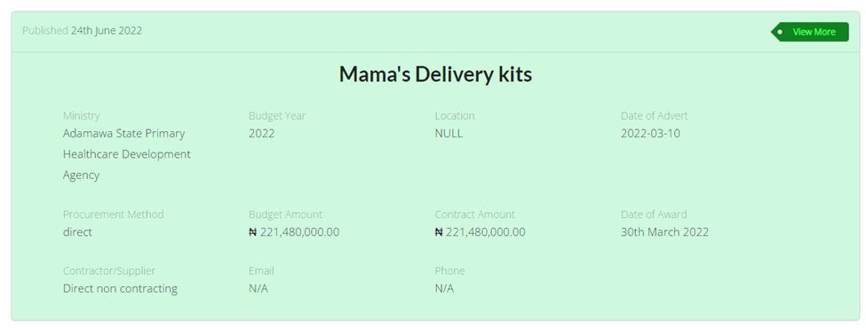
Task: Click the Contract Amount ₦ 221,480,000.00 figure
Action: click(480, 232)
